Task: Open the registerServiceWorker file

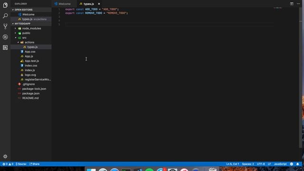Action: tap(31, 79)
